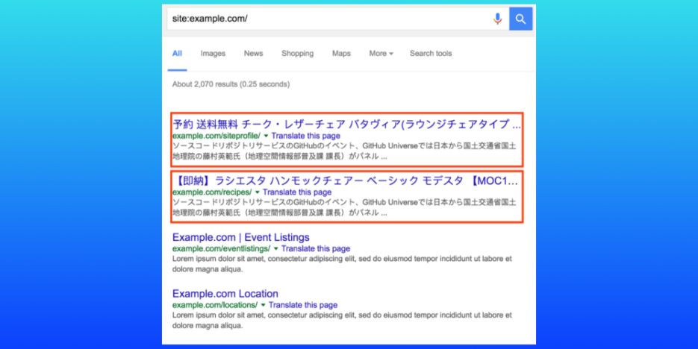This screenshot has height=349, width=698.
Task: Expand arrow beside example.com/siteprofile/ URL
Action: click(x=266, y=136)
